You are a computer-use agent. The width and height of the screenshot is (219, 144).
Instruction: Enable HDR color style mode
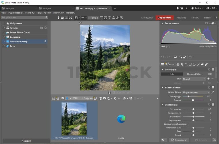coord(210,74)
